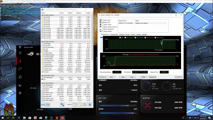Click Stop button in AIDA64
The height and width of the screenshot is (120, 213).
point(112,77)
